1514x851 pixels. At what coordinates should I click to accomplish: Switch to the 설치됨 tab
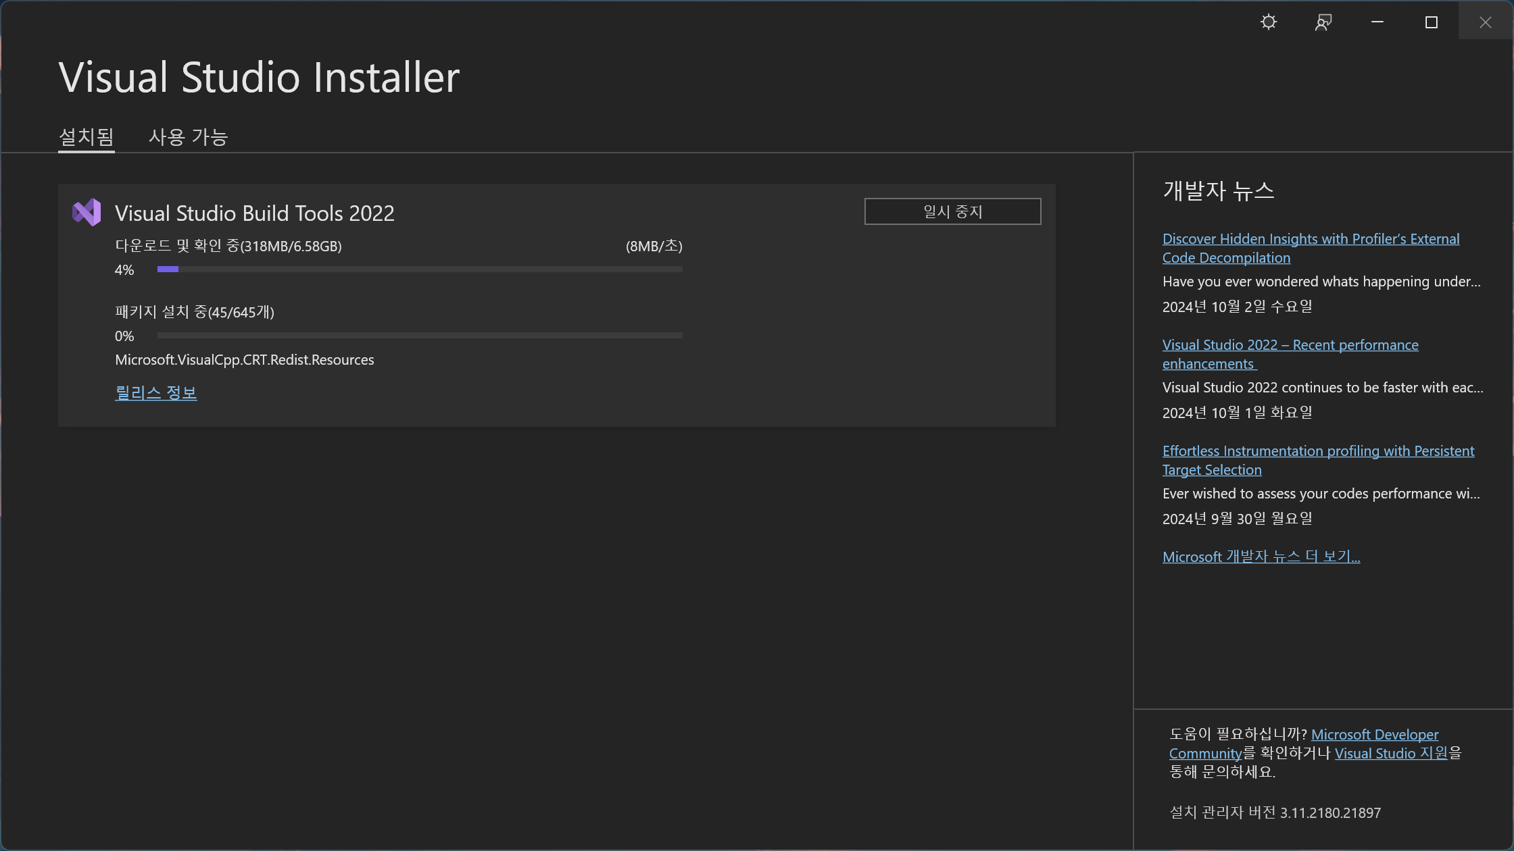coord(86,137)
